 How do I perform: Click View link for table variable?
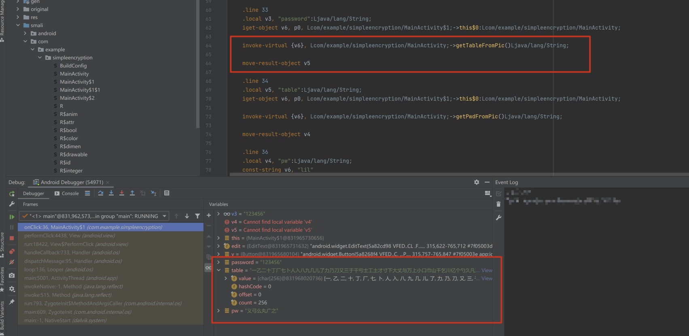coord(487,270)
